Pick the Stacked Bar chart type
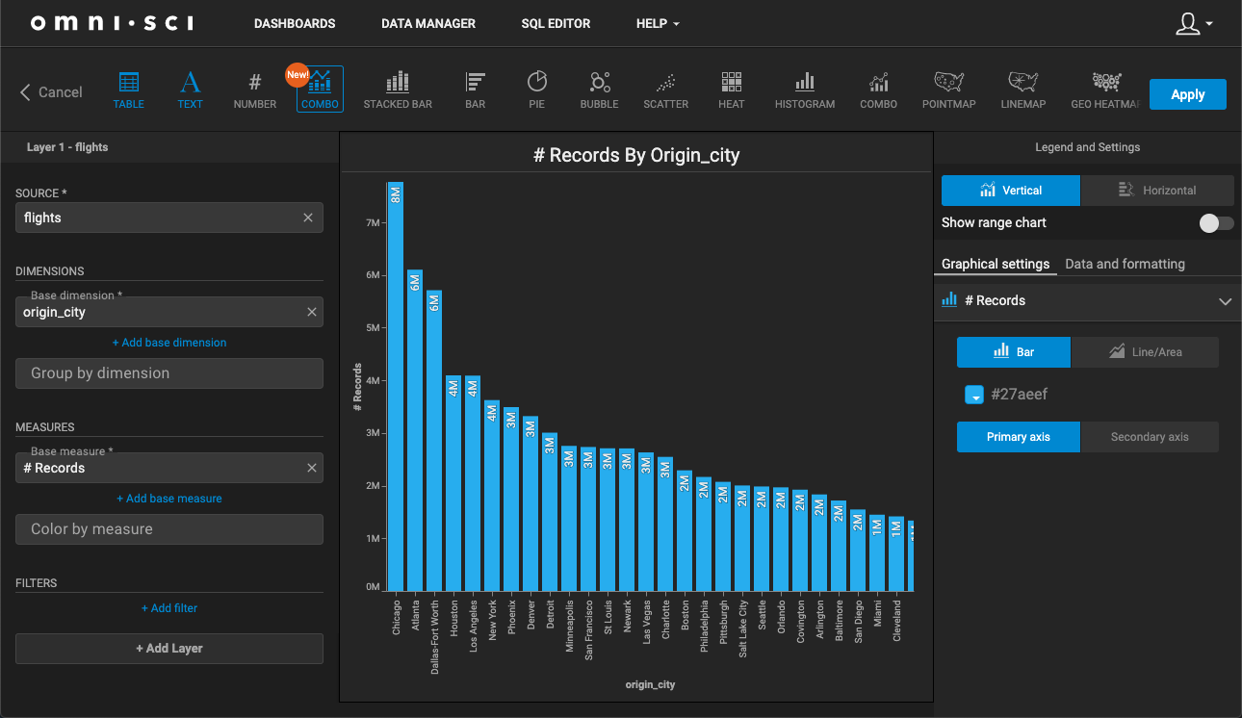This screenshot has width=1242, height=718. click(398, 90)
